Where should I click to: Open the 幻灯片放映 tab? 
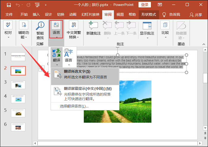90,14
